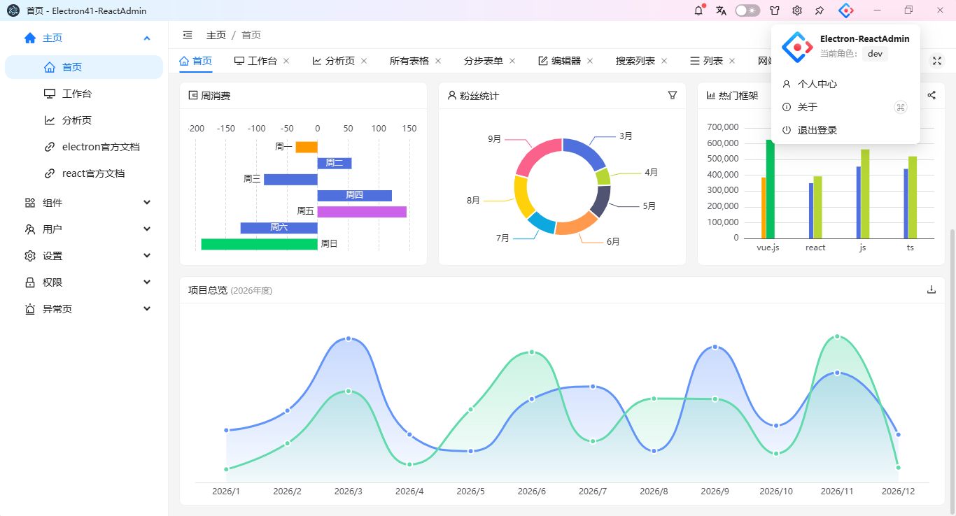The width and height of the screenshot is (956, 516).
Task: Toggle fullscreen for the content area
Action: [936, 61]
